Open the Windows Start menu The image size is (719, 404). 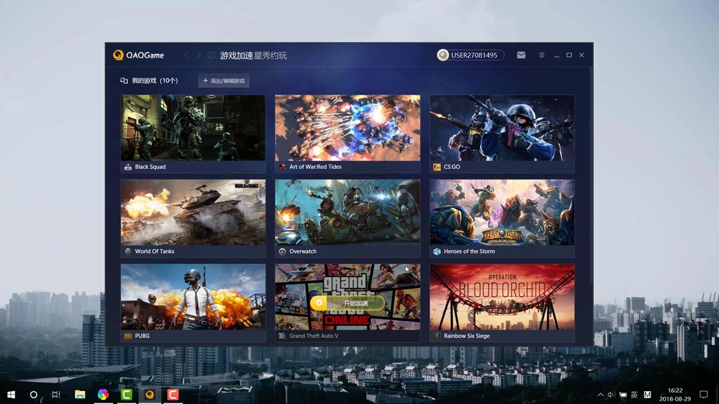(x=11, y=394)
